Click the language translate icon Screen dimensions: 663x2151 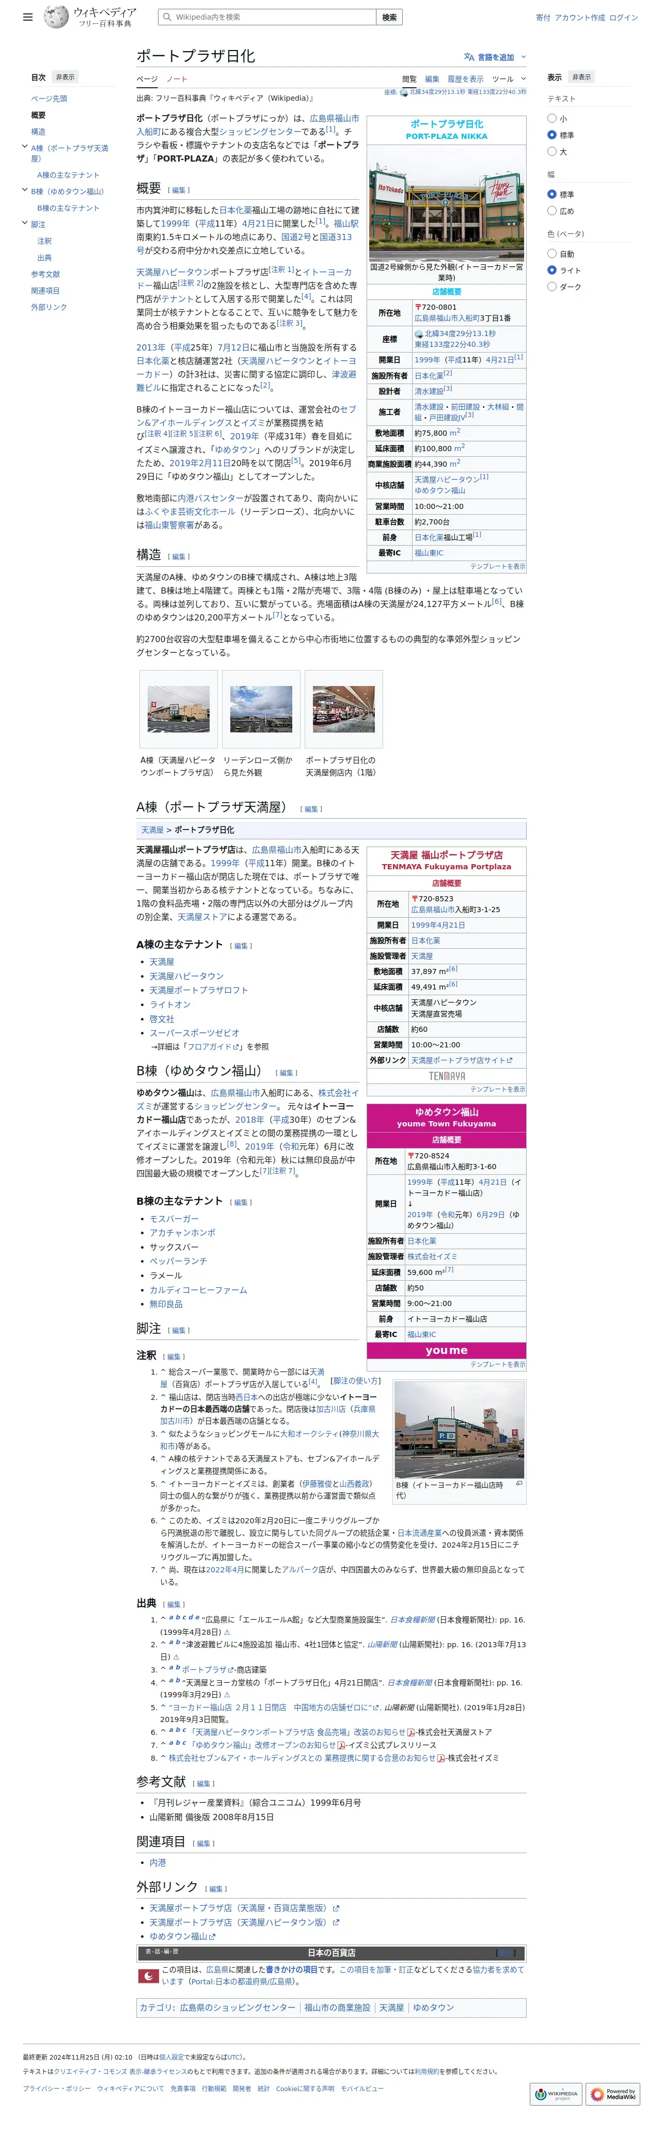tap(469, 57)
